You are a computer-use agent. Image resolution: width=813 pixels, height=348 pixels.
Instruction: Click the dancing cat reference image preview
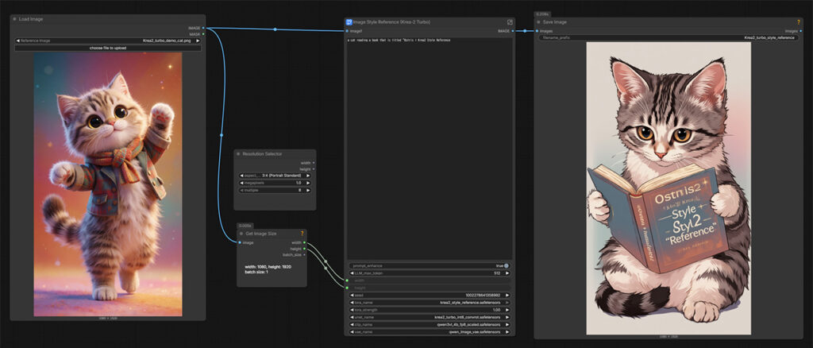108,184
